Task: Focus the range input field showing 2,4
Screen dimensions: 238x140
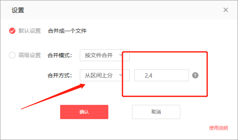Action: point(162,75)
